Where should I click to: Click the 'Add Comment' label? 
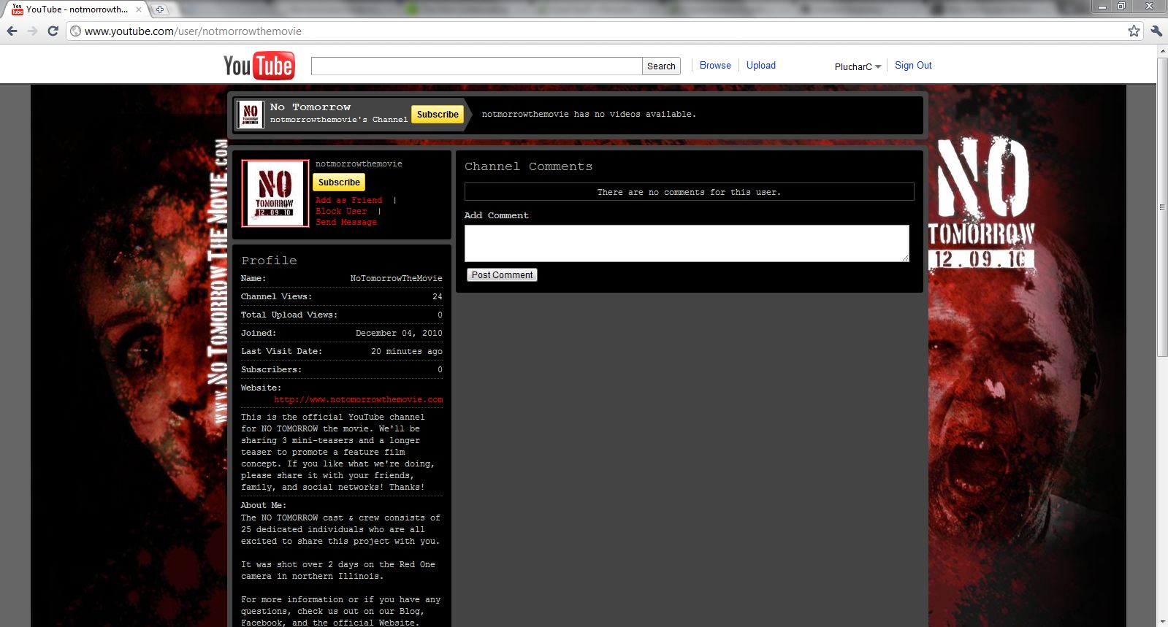497,215
